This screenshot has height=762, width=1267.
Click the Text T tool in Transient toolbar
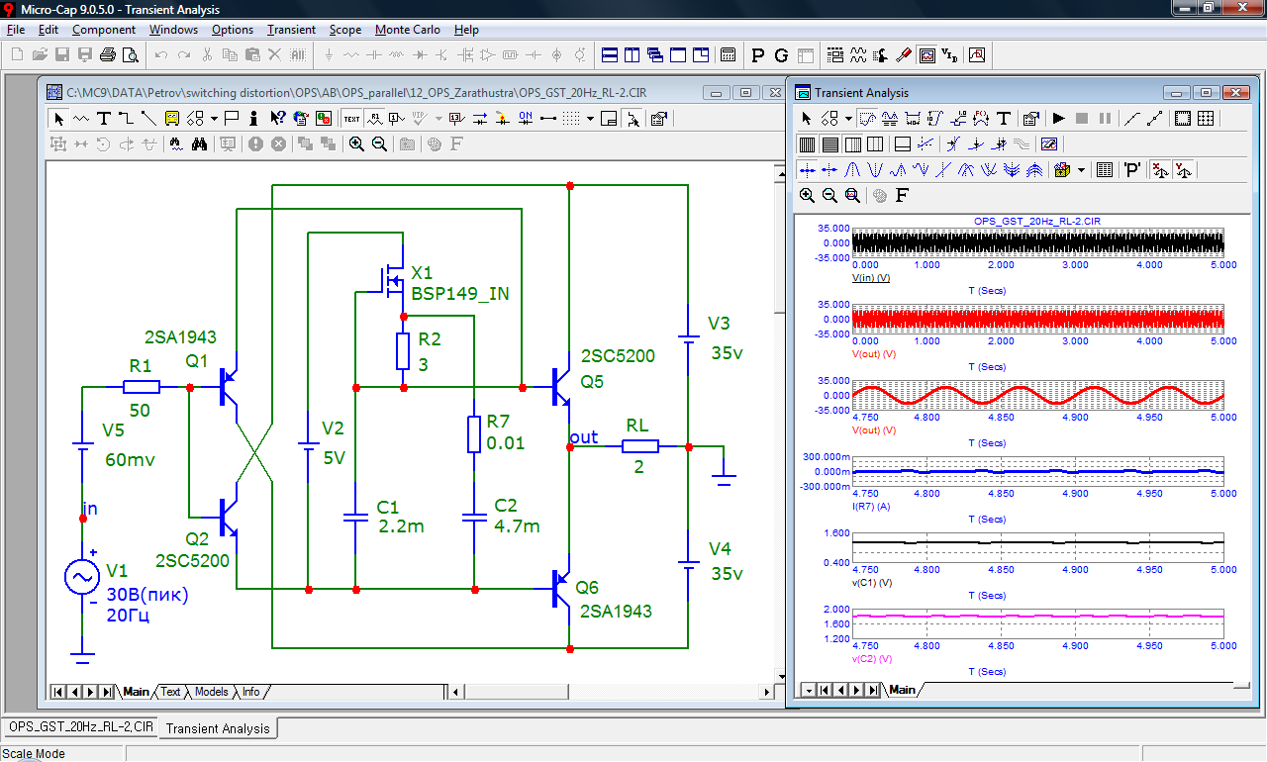point(1003,119)
